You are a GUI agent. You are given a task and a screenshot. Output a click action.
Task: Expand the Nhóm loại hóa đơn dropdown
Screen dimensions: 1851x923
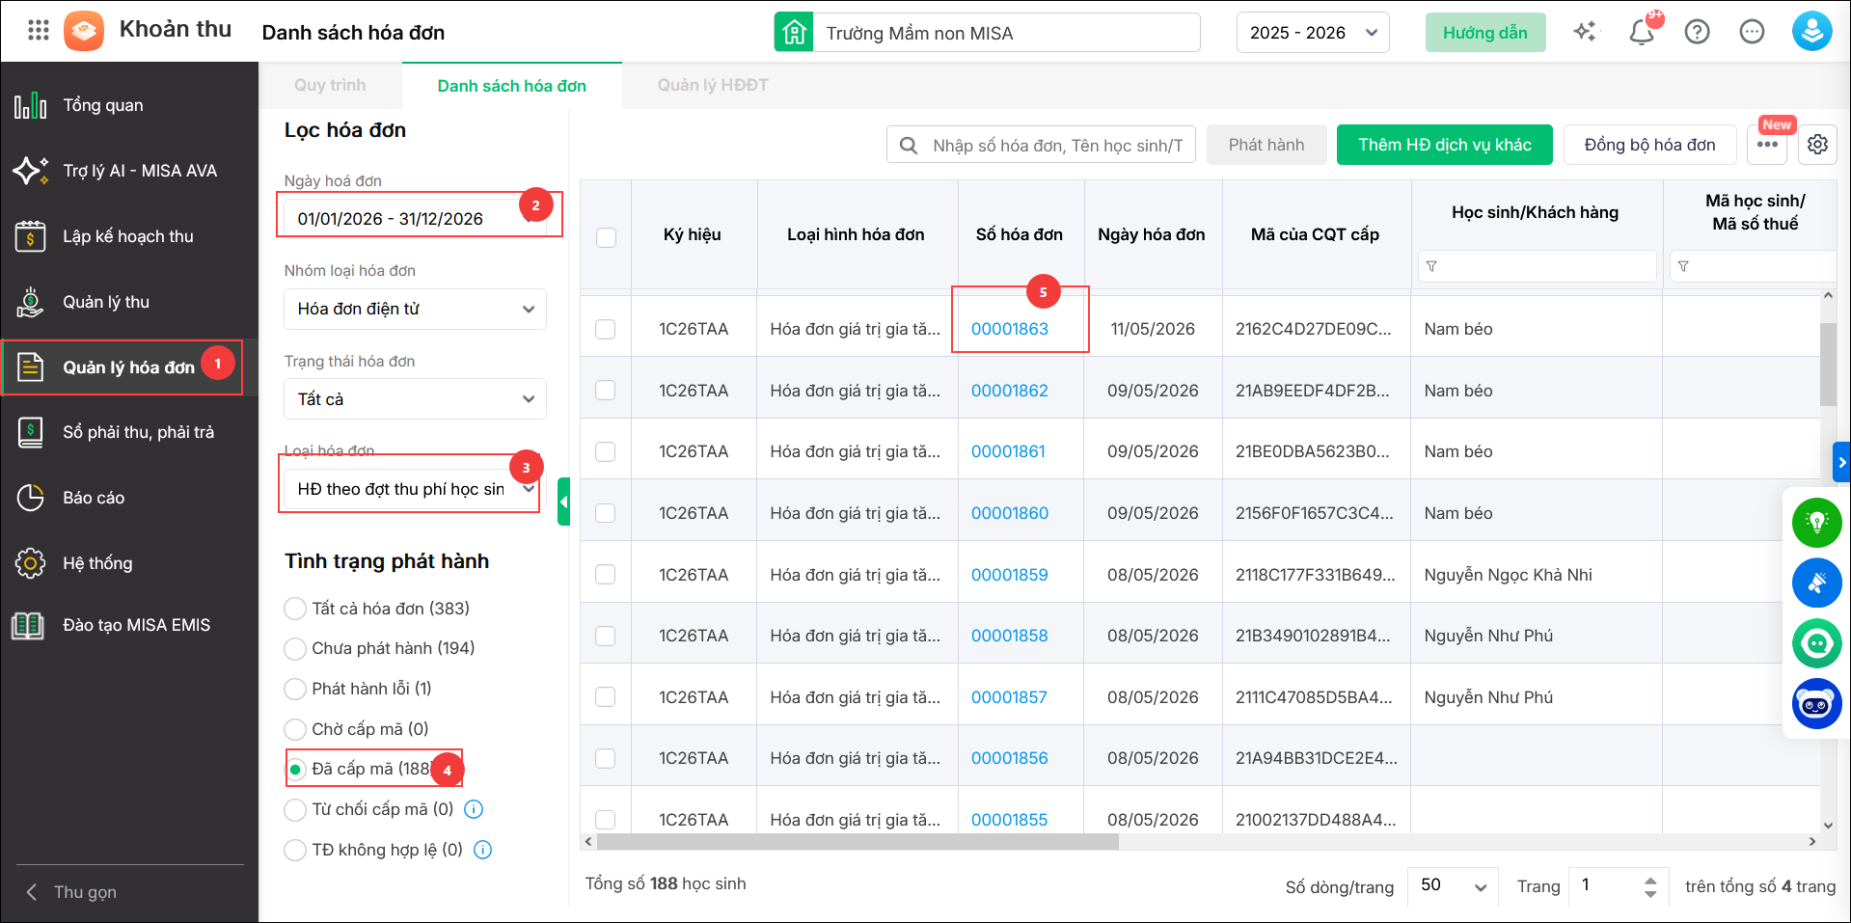click(415, 309)
